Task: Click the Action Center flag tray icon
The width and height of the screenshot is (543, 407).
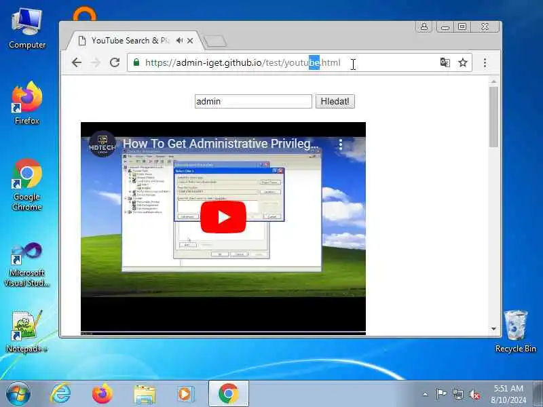Action: pyautogui.click(x=441, y=394)
